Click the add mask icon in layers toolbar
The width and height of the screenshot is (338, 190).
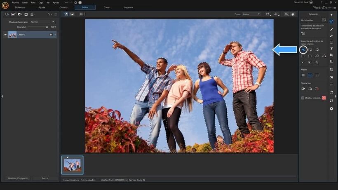(x=26, y=14)
